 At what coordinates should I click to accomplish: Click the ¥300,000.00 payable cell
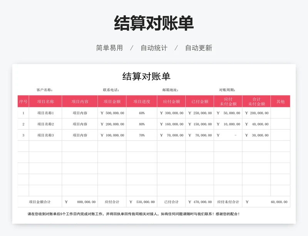171,113
